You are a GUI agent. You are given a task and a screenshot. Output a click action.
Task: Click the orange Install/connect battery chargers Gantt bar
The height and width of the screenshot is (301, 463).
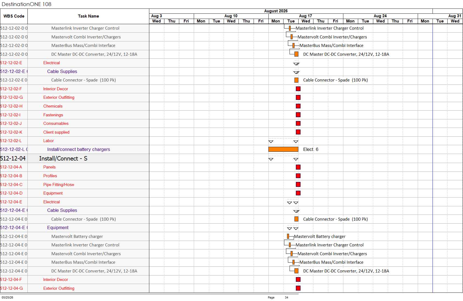point(283,149)
